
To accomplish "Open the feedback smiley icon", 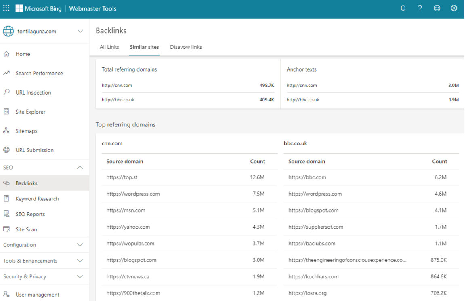I will [x=437, y=8].
